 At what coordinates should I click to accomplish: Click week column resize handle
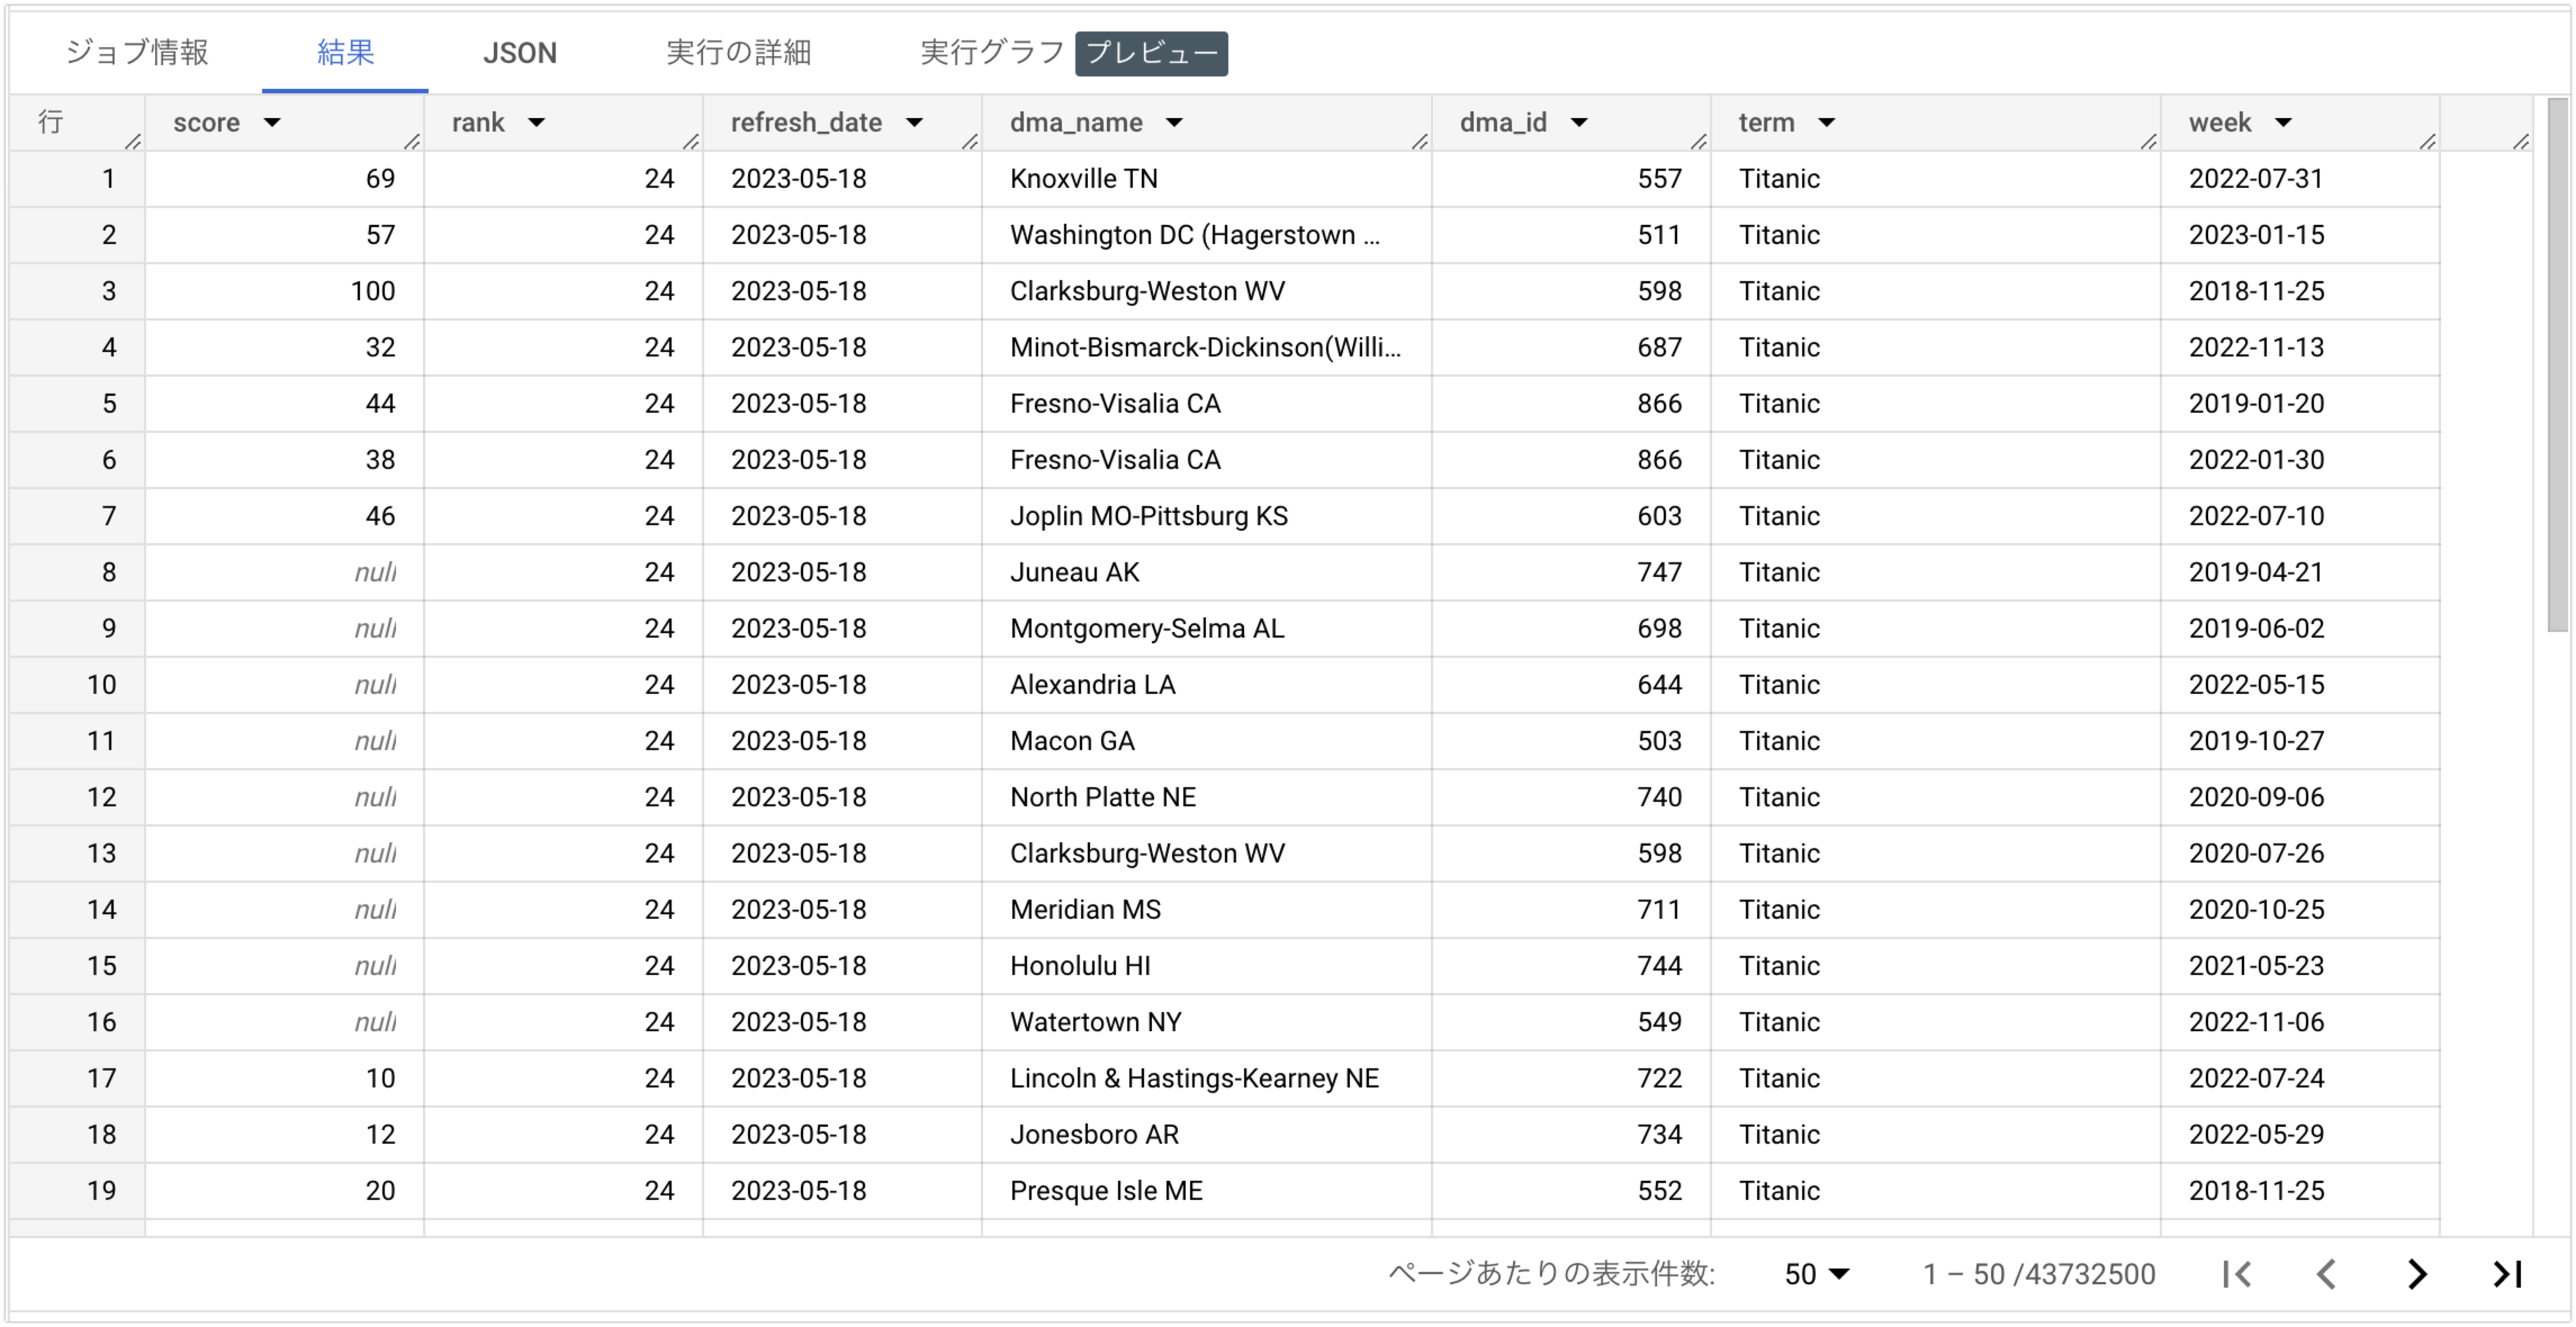[x=2428, y=142]
